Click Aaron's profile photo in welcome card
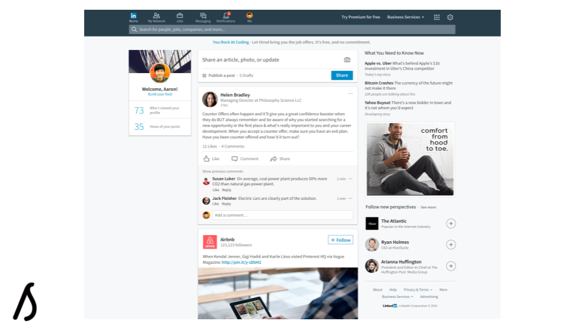Screen dimensions: 585x329 [160, 73]
